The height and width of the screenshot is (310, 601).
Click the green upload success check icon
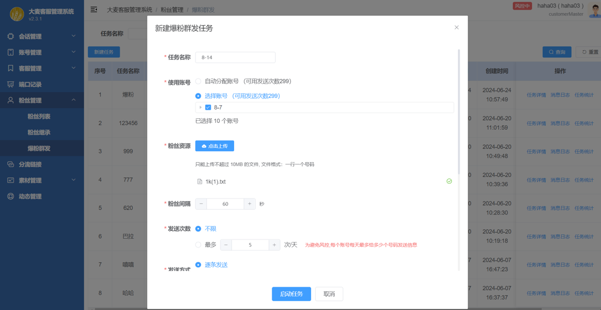point(449,181)
